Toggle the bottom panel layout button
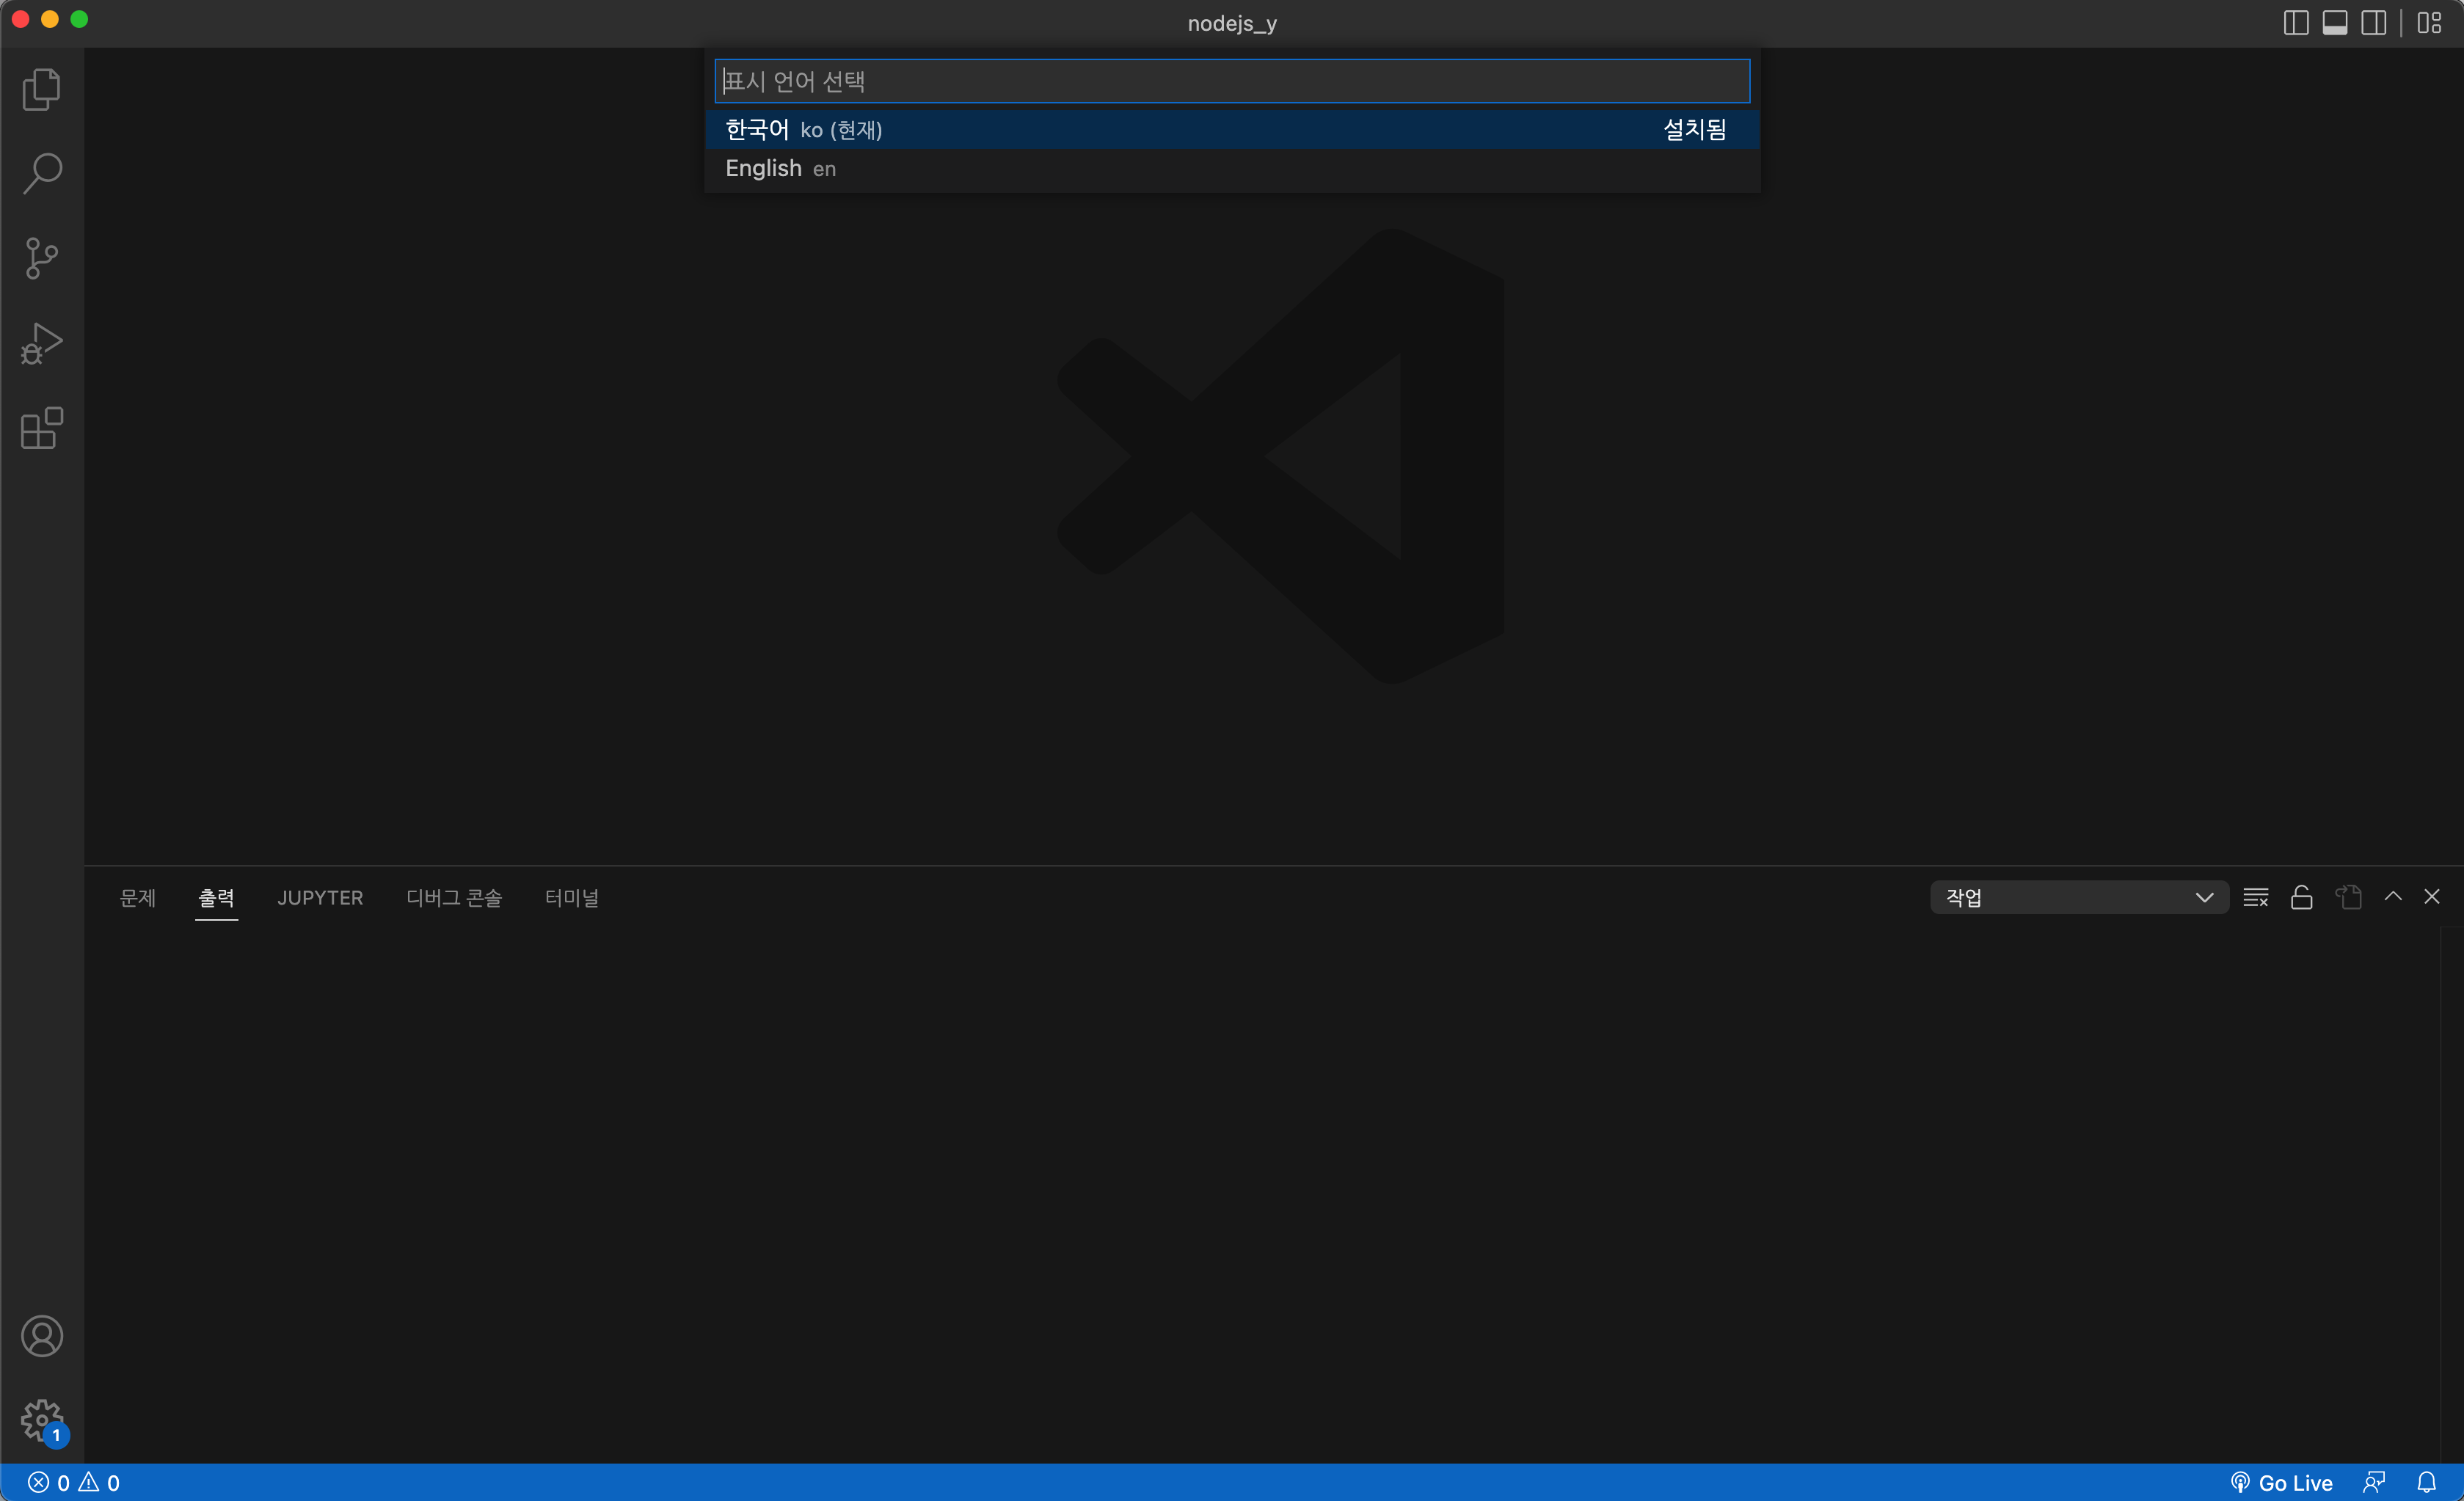 (2334, 22)
